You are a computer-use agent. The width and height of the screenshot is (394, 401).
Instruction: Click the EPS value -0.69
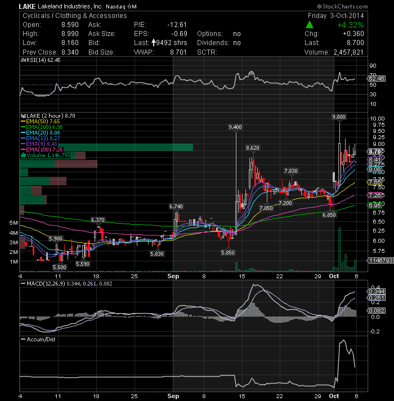[x=179, y=34]
